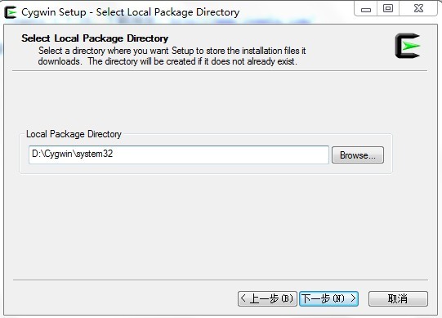Viewport: 442px width, 318px height.
Task: Click the 'Local Package Directory' group label
Action: [74, 134]
